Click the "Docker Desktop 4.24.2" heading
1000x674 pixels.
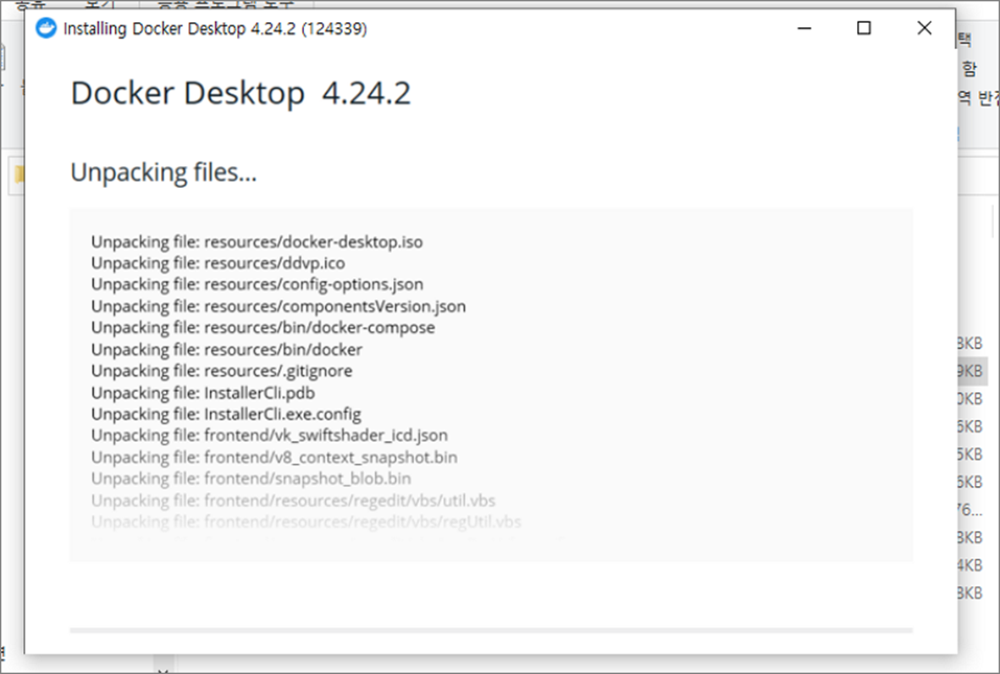coord(240,94)
